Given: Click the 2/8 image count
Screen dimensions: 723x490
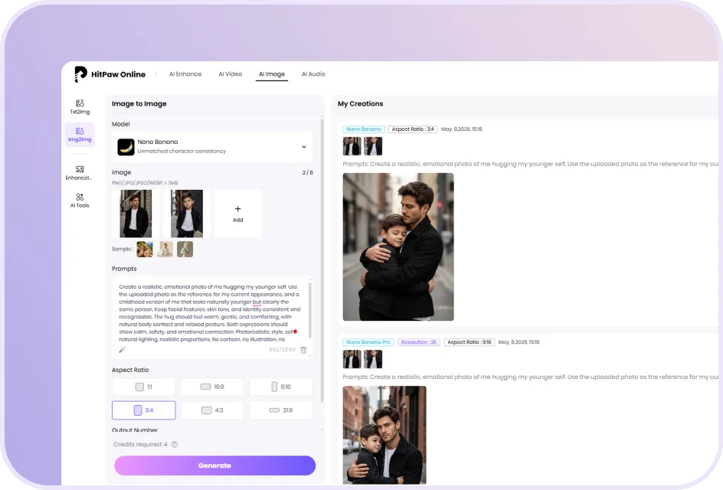Looking at the screenshot, I should pyautogui.click(x=308, y=172).
